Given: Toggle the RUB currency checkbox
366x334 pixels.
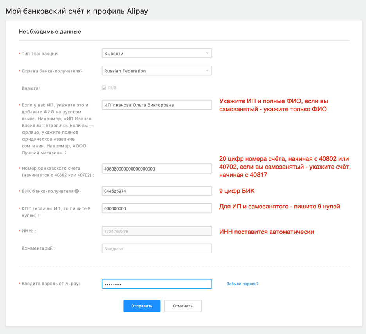Looking at the screenshot, I should coord(104,88).
